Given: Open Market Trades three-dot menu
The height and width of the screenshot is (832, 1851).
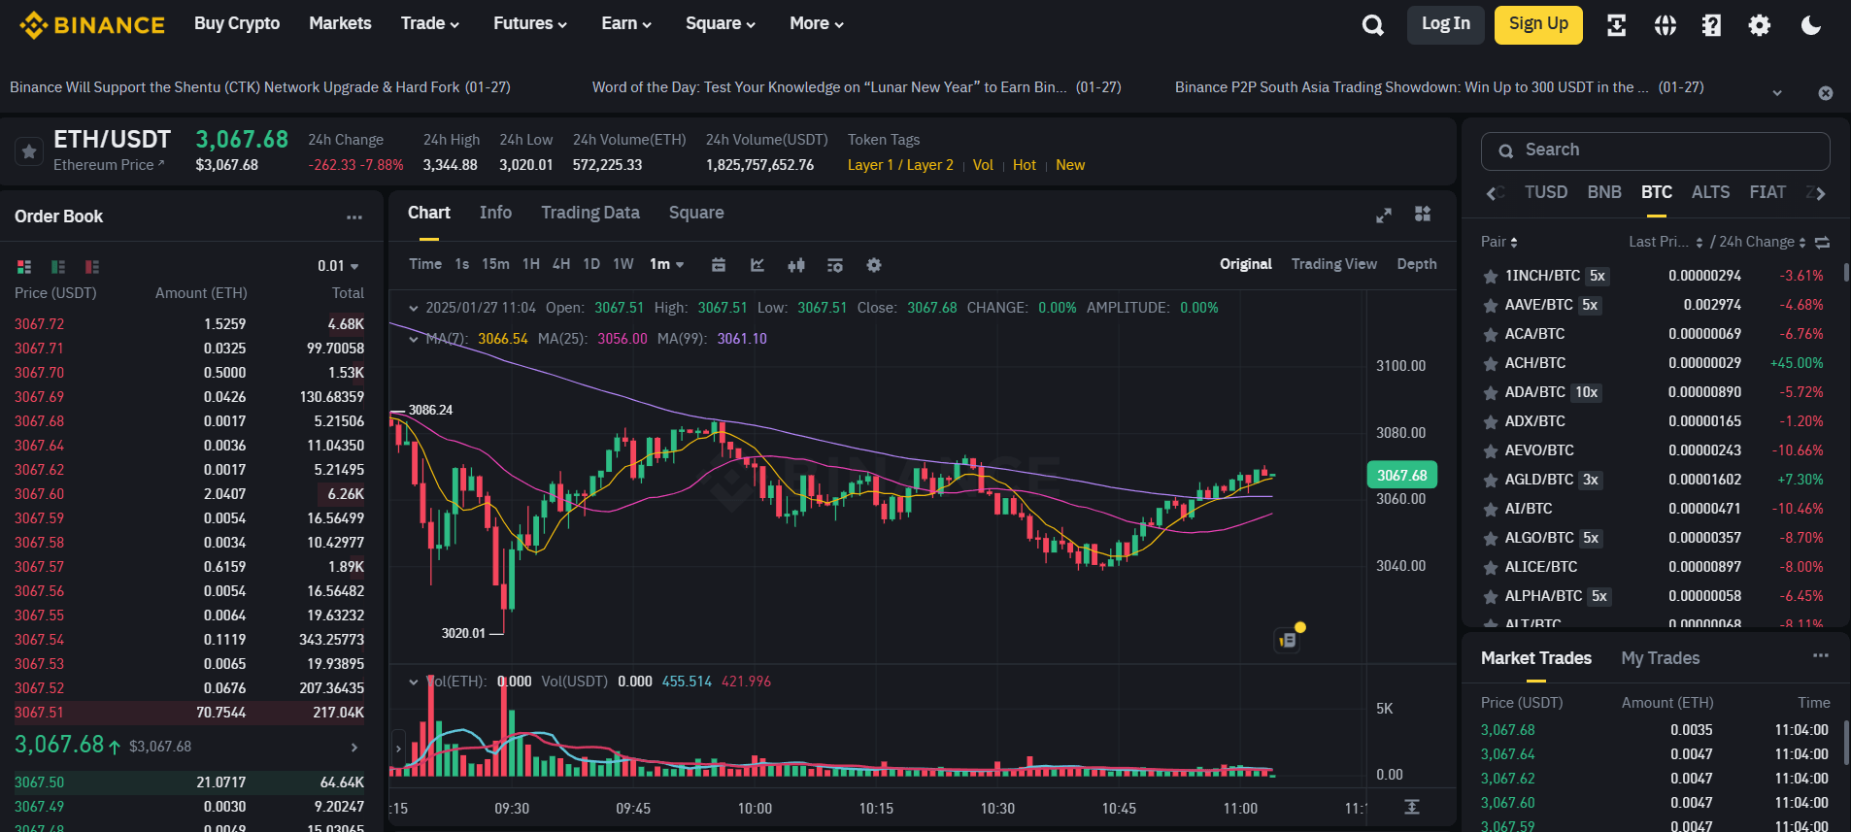Looking at the screenshot, I should point(1821,656).
